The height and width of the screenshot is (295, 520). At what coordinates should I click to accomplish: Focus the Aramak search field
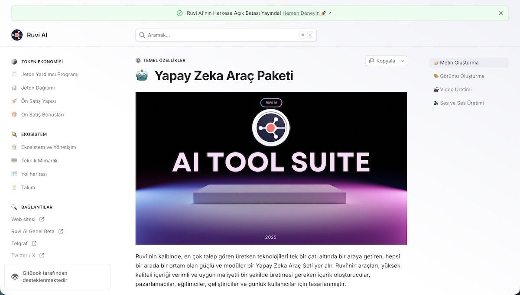pos(226,35)
